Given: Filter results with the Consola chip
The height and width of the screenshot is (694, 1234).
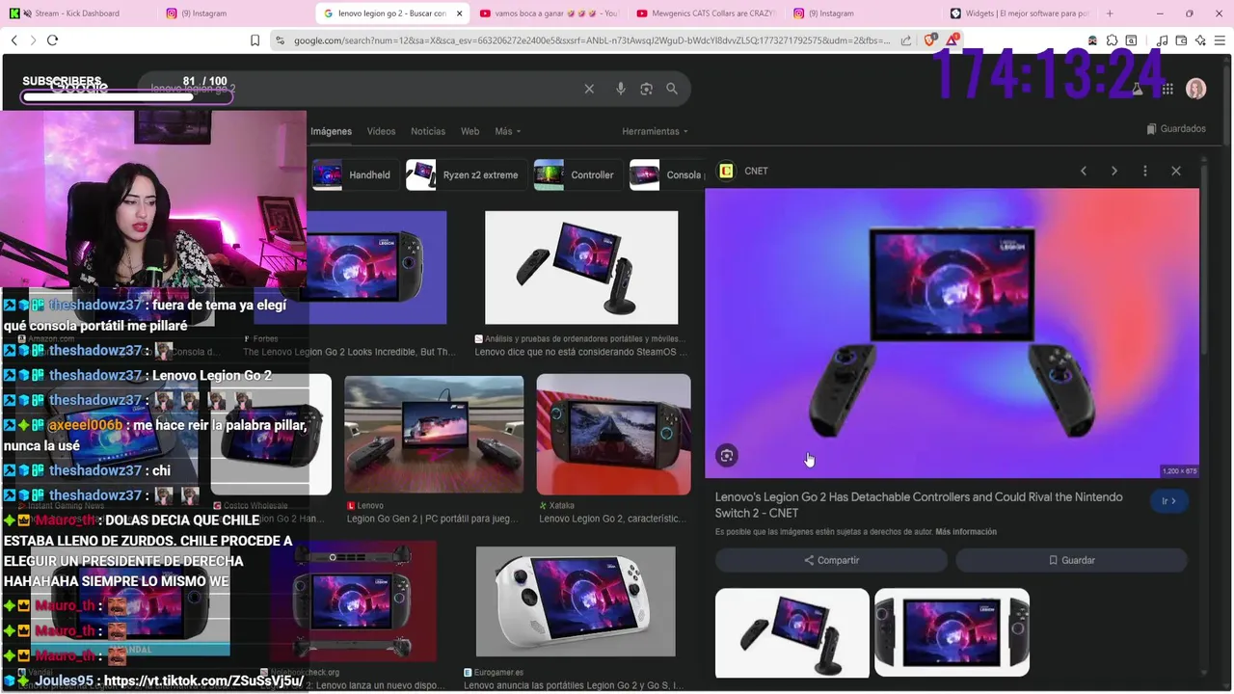Looking at the screenshot, I should point(666,174).
